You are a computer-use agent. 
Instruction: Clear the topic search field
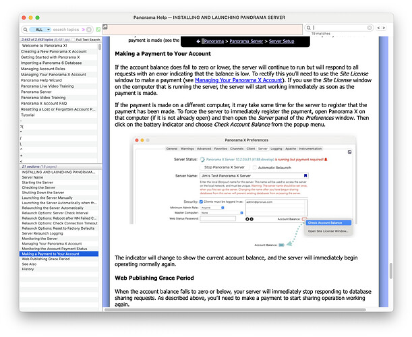pos(89,30)
